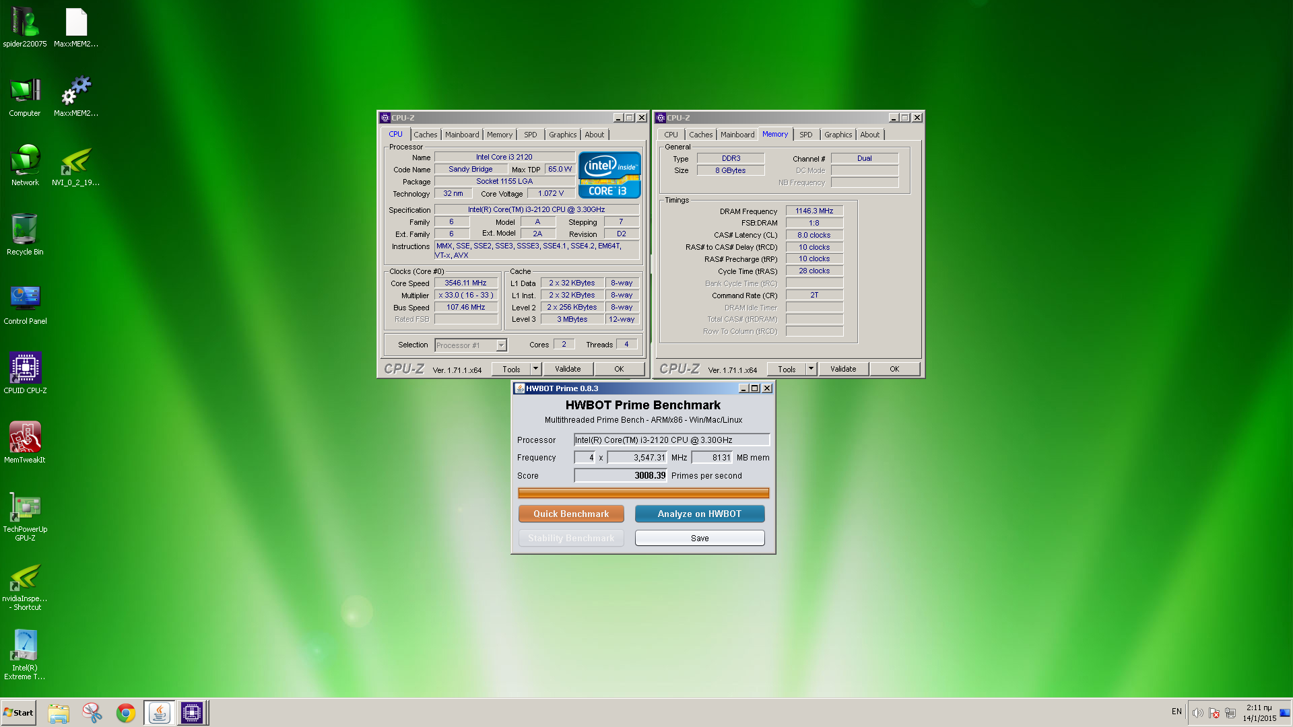Click the frequency field showing 3,547.31
Image resolution: width=1293 pixels, height=727 pixels.
pyautogui.click(x=637, y=457)
